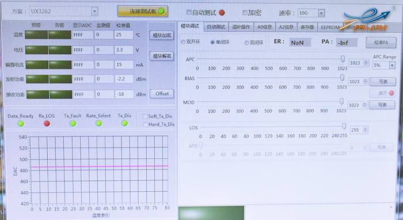Click the Data_Ready green indicator light
The height and width of the screenshot is (220, 403).
click(21, 124)
